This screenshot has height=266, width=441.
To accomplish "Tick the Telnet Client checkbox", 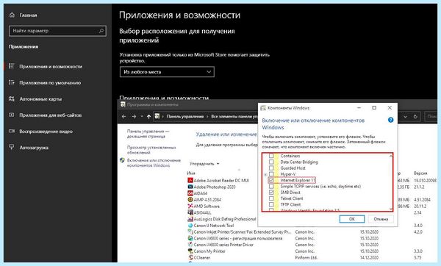I will (271, 198).
